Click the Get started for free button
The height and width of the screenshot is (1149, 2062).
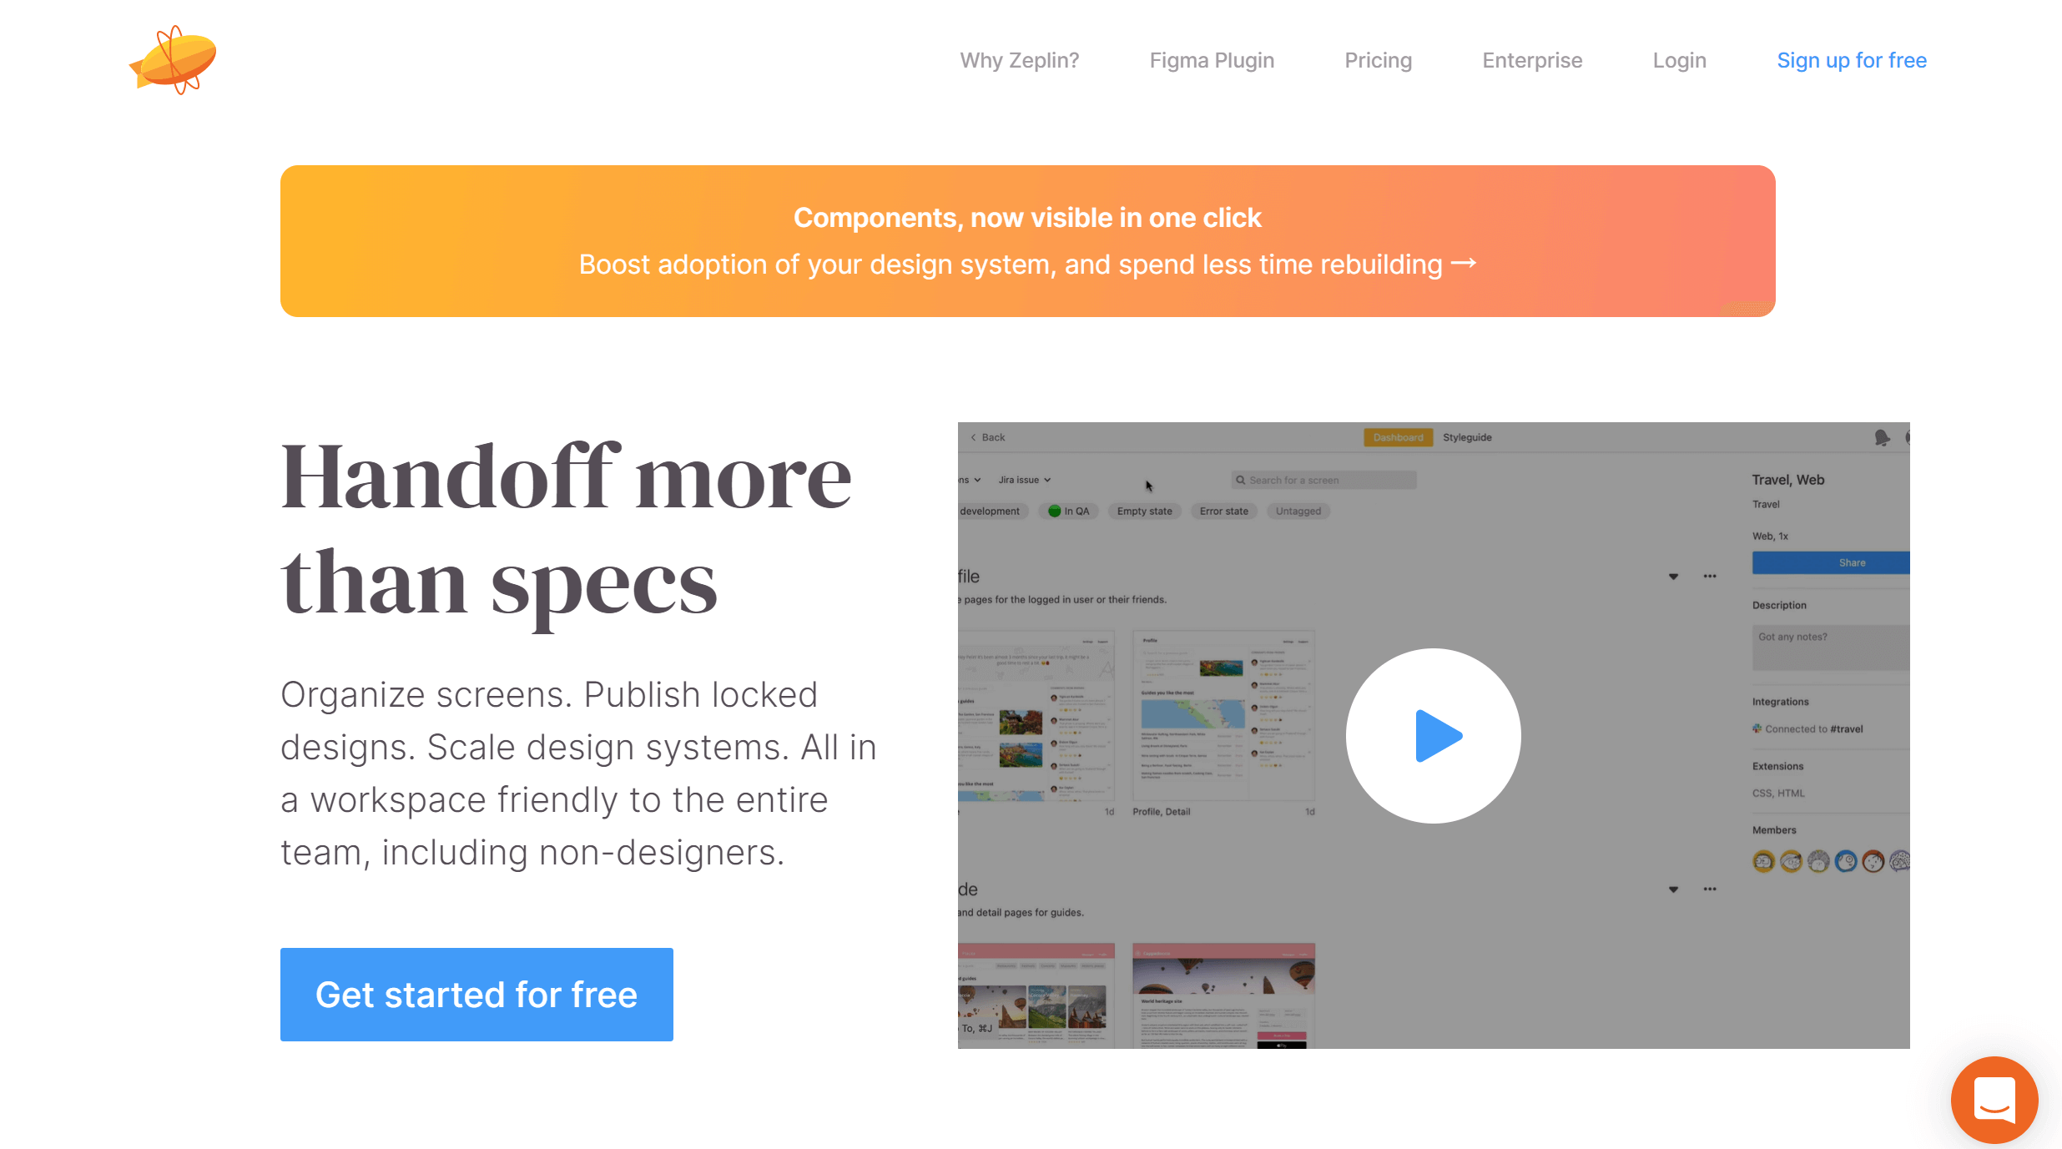pos(476,993)
